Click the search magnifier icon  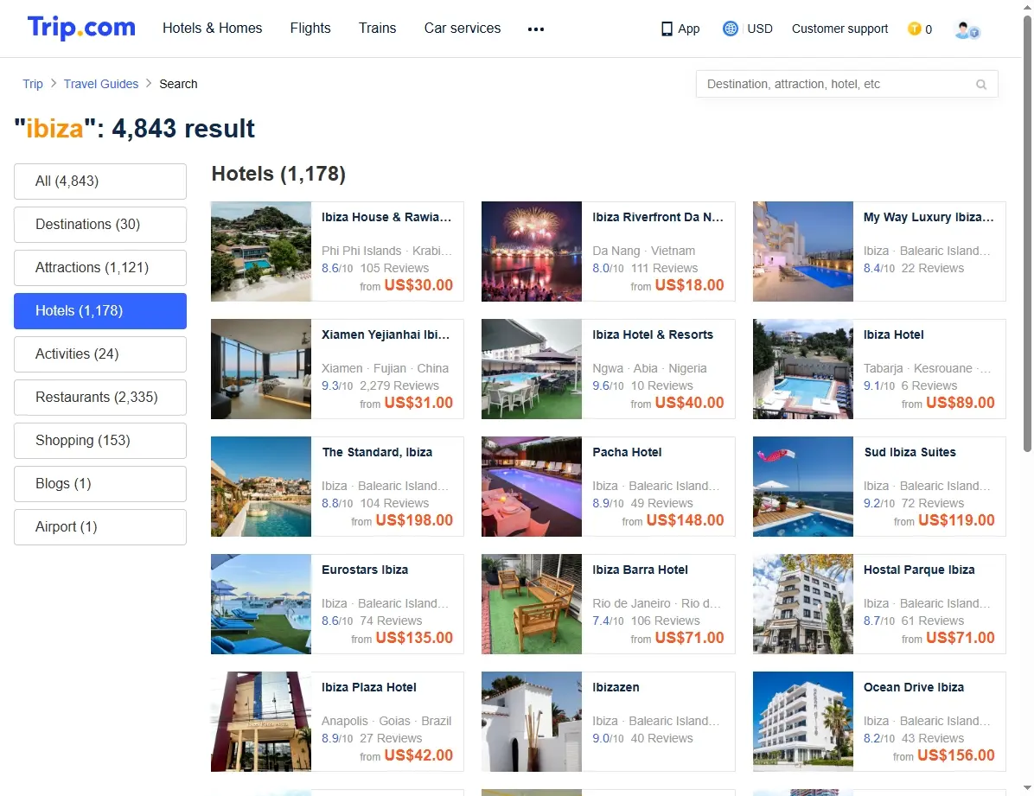click(x=981, y=85)
